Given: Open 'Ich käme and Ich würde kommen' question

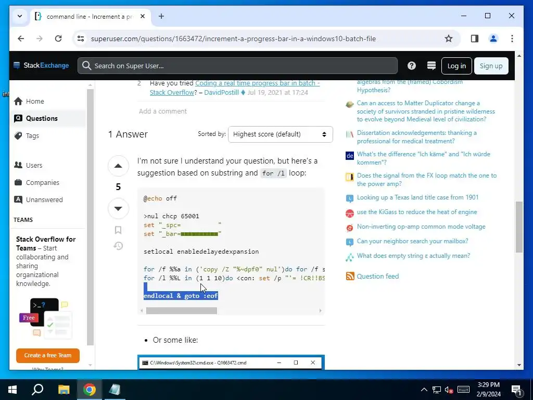Looking at the screenshot, I should coord(423,158).
